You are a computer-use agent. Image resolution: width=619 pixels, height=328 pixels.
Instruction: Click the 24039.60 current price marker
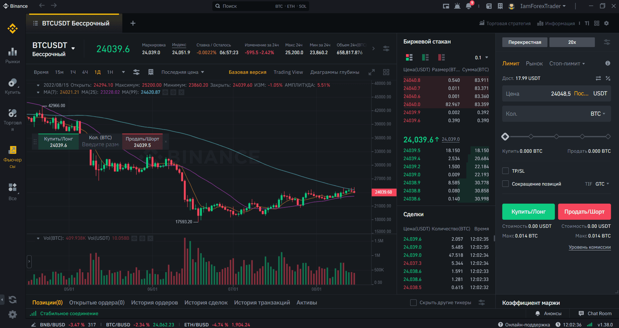[x=383, y=192]
